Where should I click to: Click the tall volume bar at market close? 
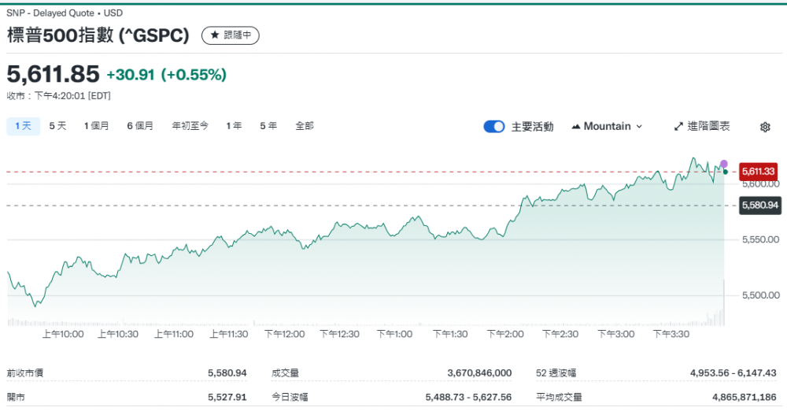coord(723,303)
